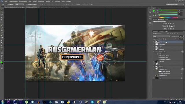Select the Crop tool

click(x=2, y=20)
